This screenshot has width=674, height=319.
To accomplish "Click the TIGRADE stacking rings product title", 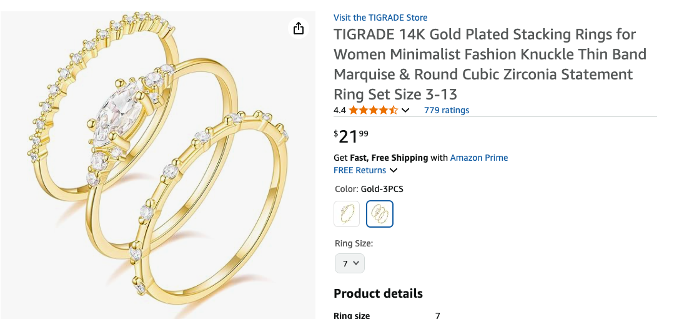I will (490, 64).
